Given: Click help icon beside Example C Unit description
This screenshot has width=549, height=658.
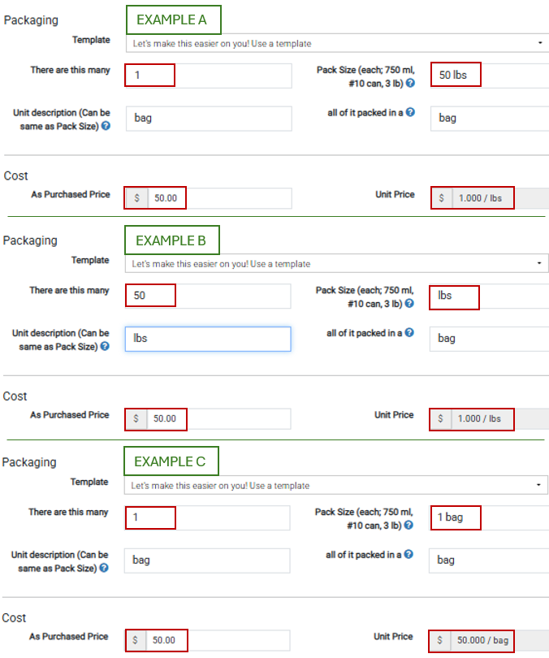Looking at the screenshot, I should point(105,568).
